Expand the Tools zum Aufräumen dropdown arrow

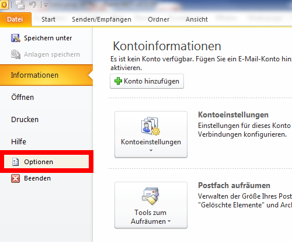[169, 221]
